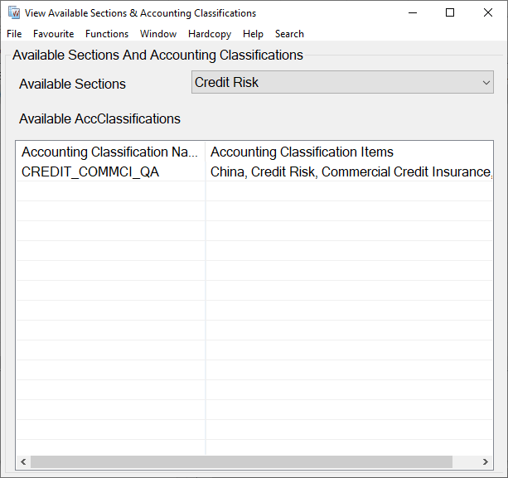This screenshot has width=508, height=478.
Task: Click Accounting Classification Name column header
Action: click(110, 152)
